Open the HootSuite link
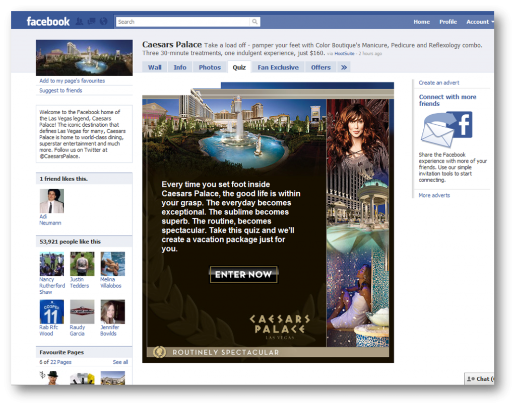This screenshot has height=407, width=516. tap(344, 53)
